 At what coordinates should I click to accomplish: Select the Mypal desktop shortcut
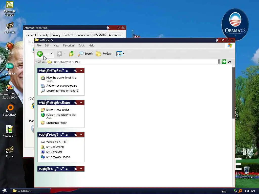[x=10, y=152]
